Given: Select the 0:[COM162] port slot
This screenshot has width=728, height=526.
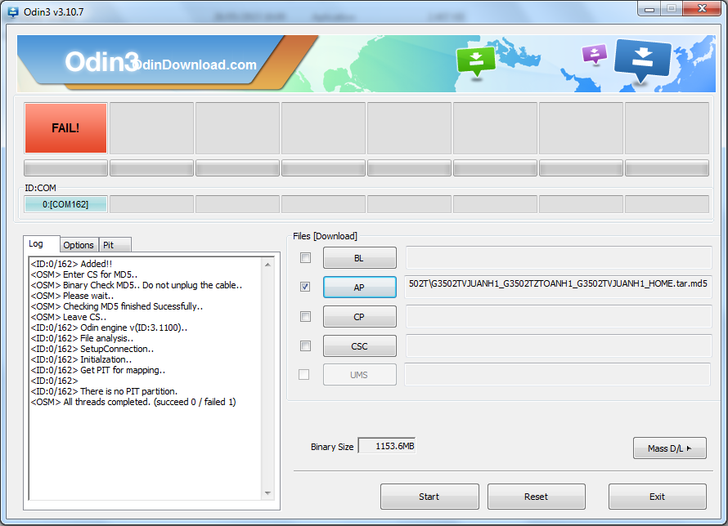Looking at the screenshot, I should (x=65, y=204).
